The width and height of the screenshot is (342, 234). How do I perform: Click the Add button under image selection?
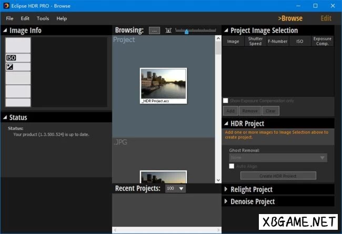coord(230,111)
